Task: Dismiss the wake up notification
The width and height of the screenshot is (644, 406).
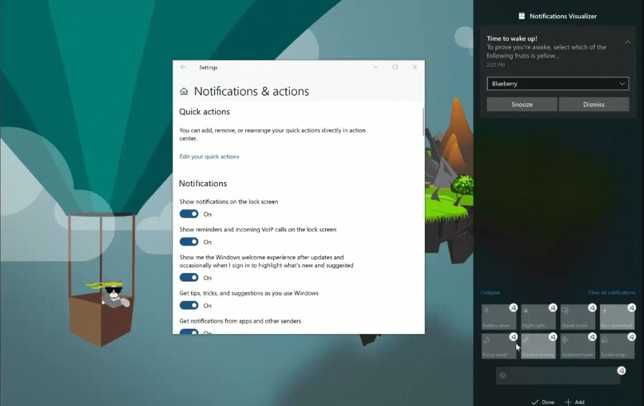Action: (x=594, y=104)
